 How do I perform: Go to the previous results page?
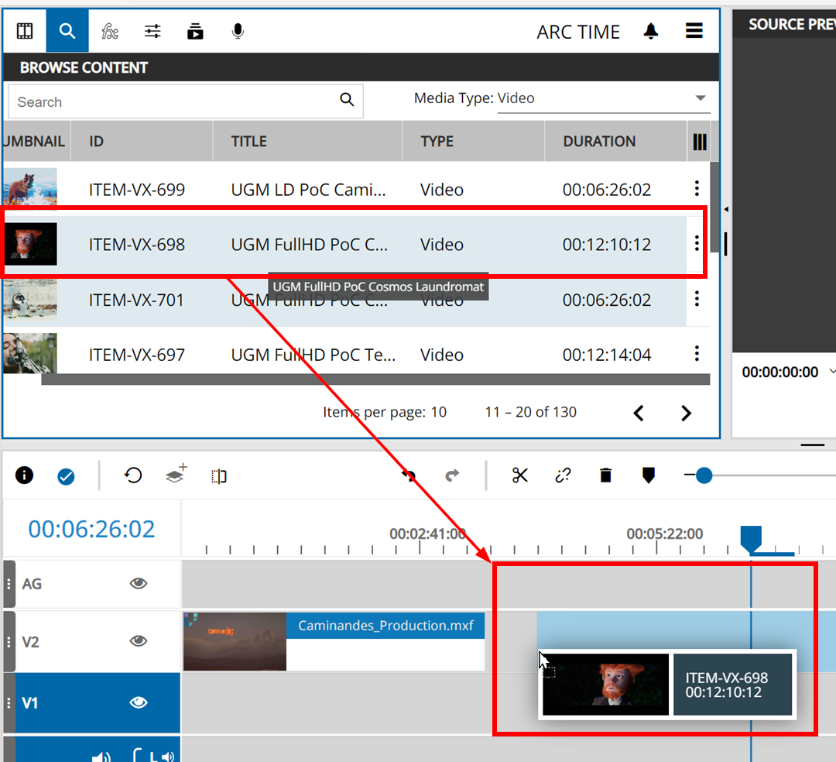click(x=639, y=414)
